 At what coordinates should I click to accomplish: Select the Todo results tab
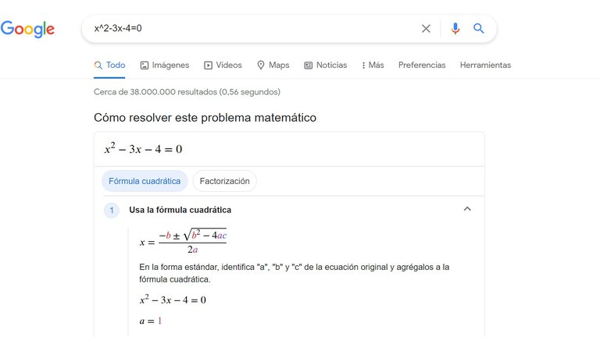[109, 66]
